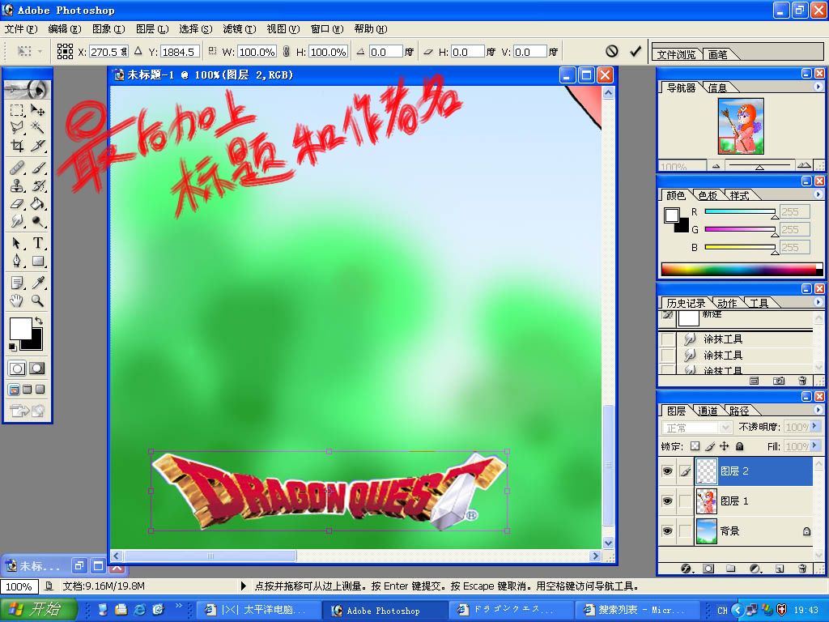Select the Move tool
829x622 pixels.
(x=37, y=110)
